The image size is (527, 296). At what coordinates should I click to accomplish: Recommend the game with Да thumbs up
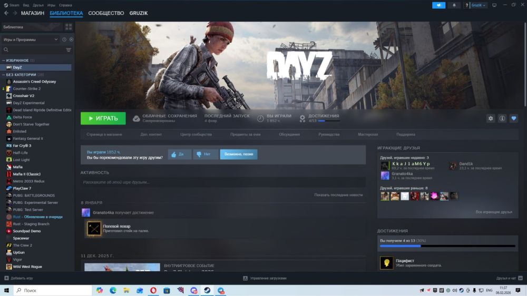point(180,154)
